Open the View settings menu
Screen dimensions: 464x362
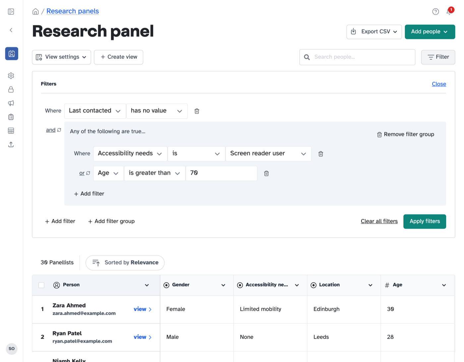(x=61, y=57)
